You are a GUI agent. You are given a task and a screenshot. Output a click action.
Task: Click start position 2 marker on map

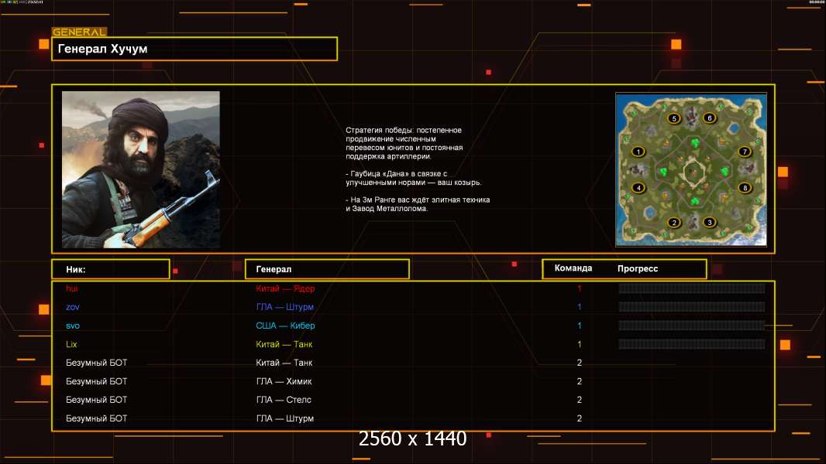coord(674,223)
